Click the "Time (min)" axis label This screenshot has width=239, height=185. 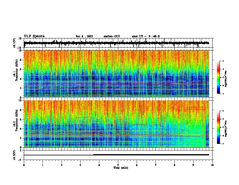pyautogui.click(x=121, y=168)
